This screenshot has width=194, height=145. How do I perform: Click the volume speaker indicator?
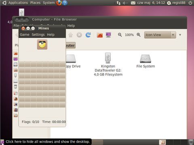125,3
